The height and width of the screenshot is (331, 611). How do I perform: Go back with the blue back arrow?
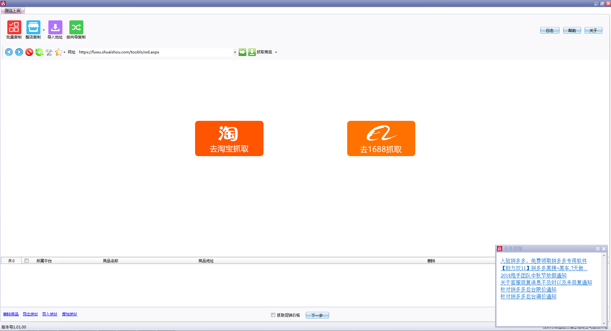tap(9, 52)
